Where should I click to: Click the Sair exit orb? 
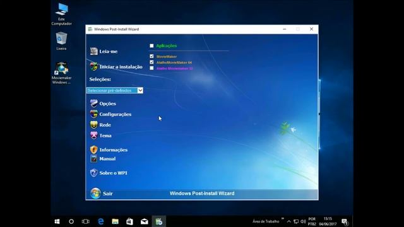(x=95, y=194)
